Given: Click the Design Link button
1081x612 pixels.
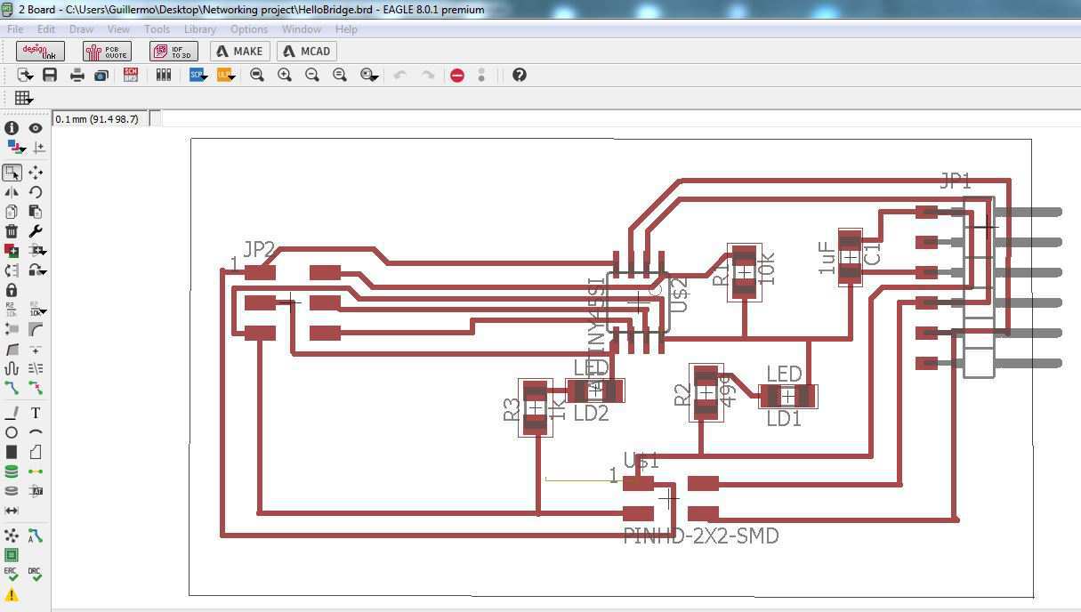Looking at the screenshot, I should point(40,52).
